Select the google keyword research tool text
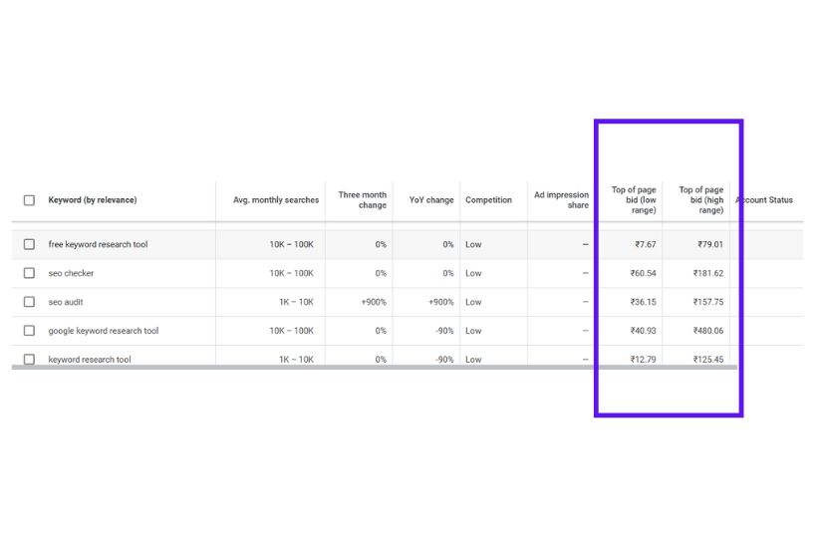 click(x=104, y=331)
